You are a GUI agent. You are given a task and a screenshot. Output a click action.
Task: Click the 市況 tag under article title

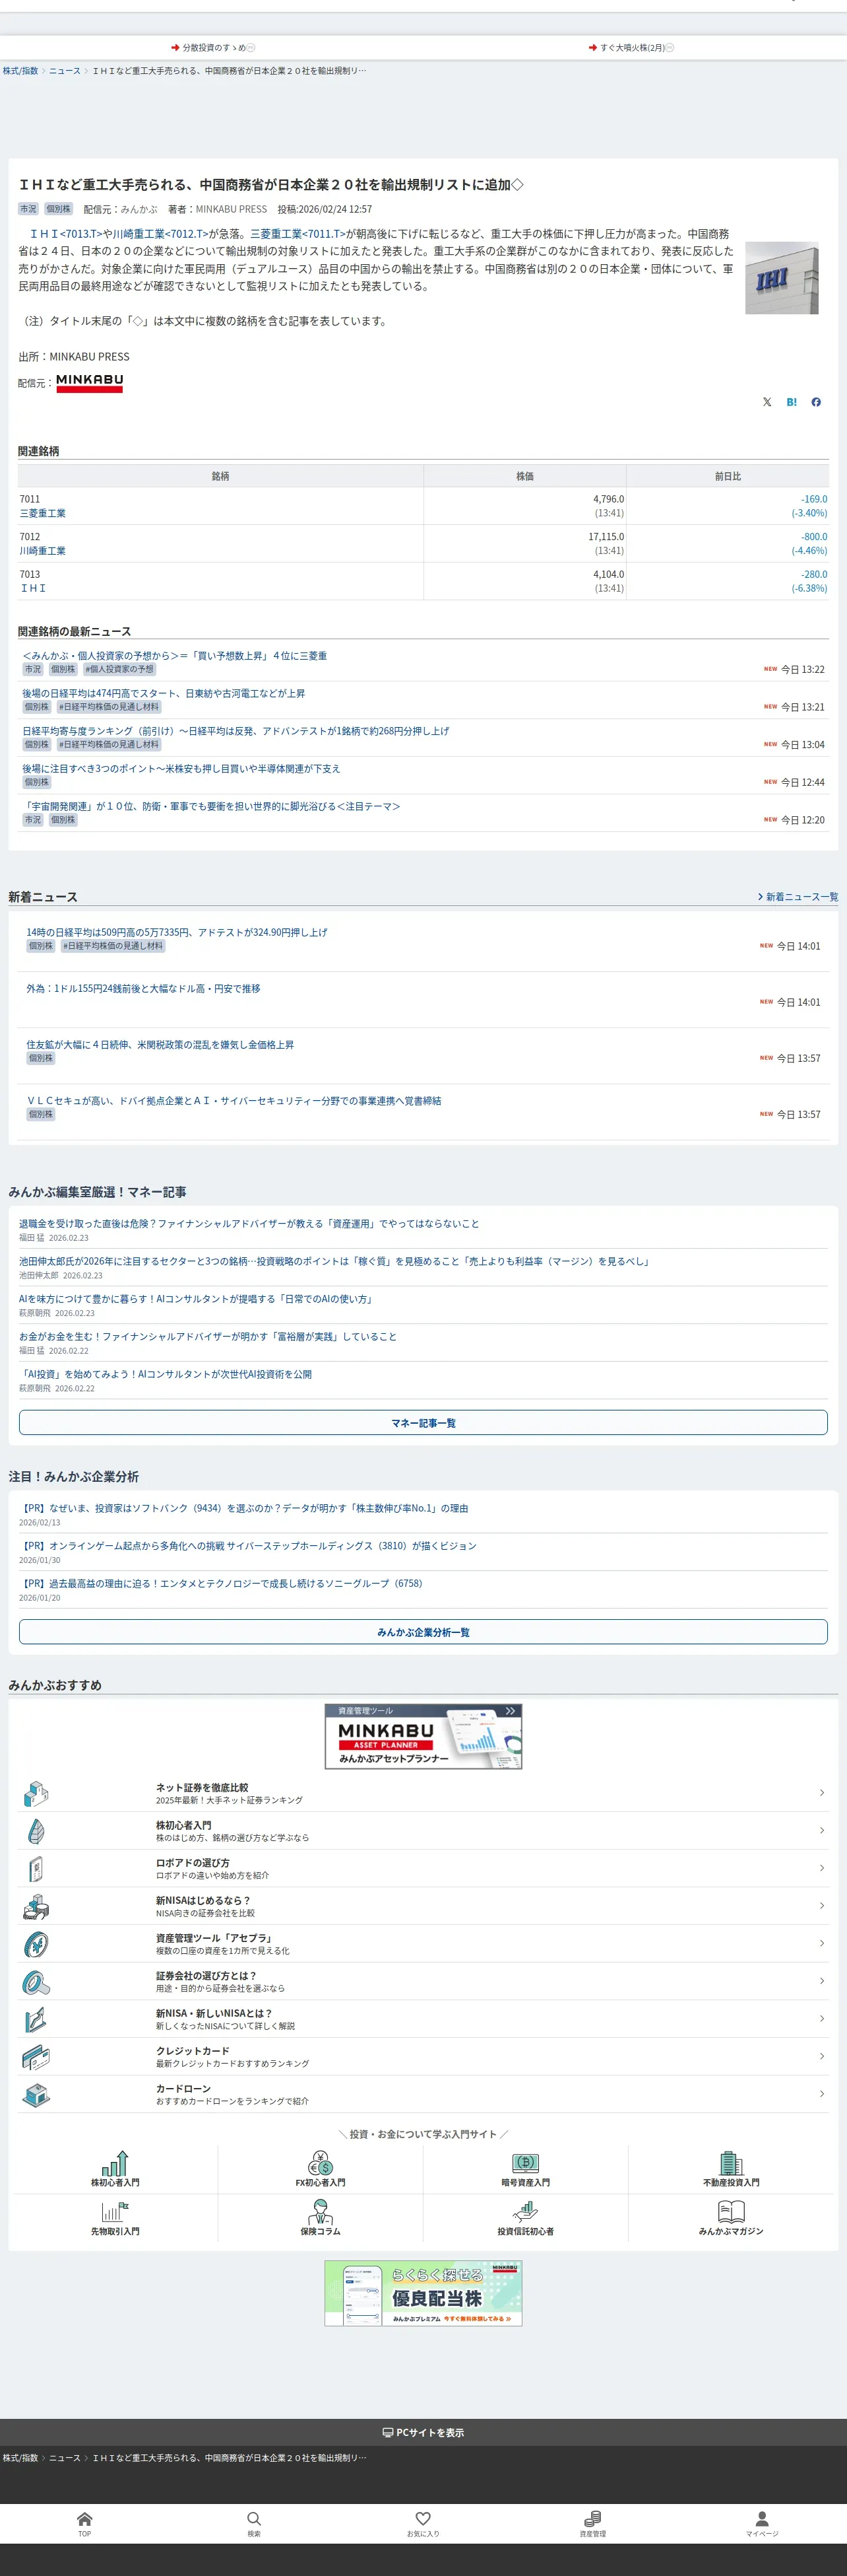(28, 209)
